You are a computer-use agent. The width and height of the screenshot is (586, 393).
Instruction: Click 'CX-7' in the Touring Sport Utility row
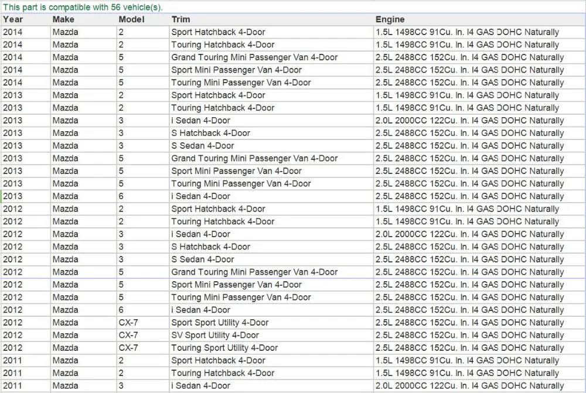128,348
